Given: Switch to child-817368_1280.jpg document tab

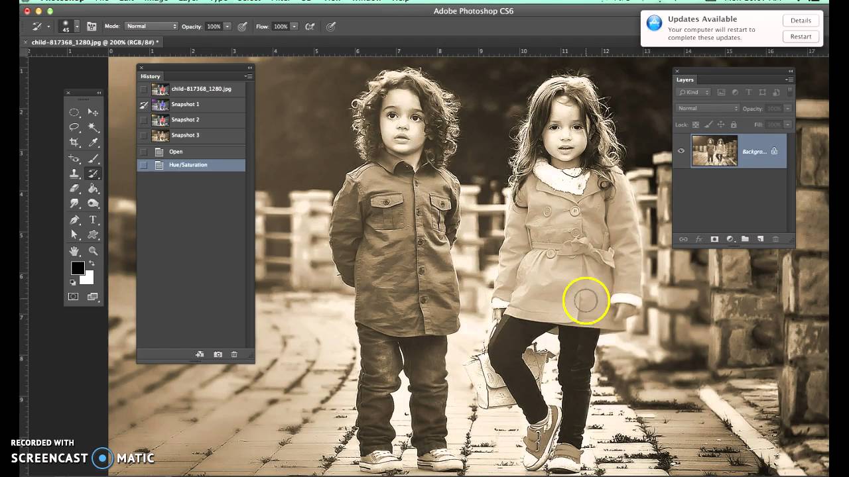Looking at the screenshot, I should pos(93,42).
